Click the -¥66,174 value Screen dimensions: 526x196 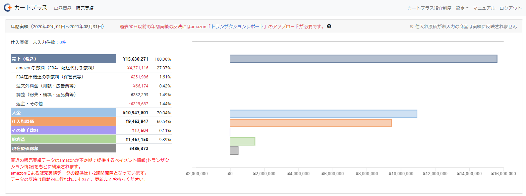click(x=140, y=86)
